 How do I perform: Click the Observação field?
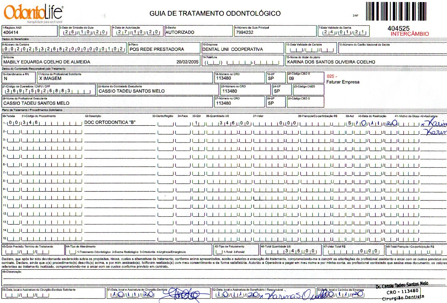(224, 278)
